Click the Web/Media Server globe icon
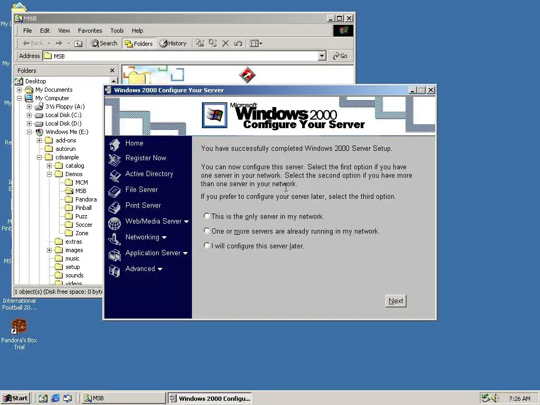 coord(114,223)
